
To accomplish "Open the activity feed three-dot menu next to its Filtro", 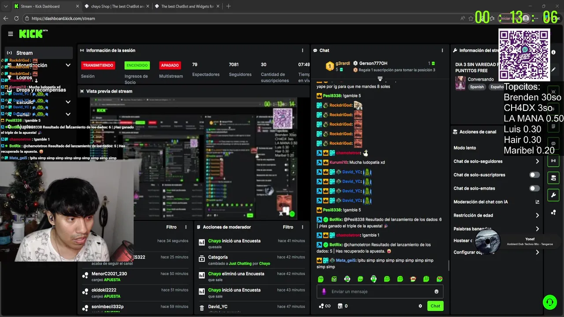I will tap(186, 227).
